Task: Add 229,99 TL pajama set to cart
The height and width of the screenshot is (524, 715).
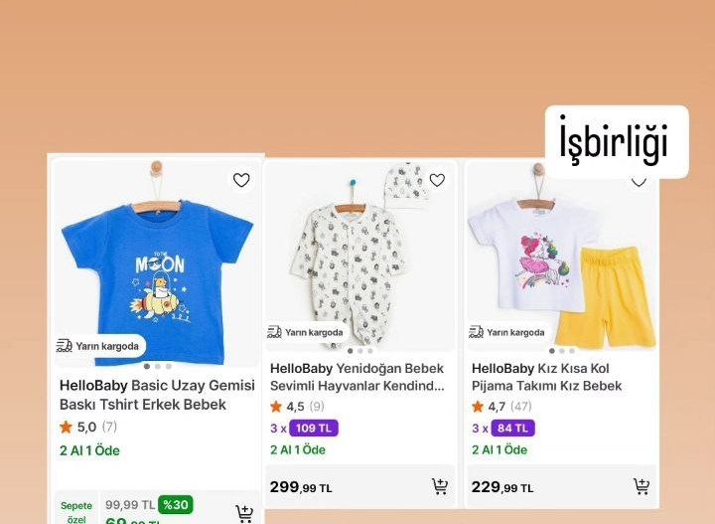Action: pyautogui.click(x=642, y=487)
